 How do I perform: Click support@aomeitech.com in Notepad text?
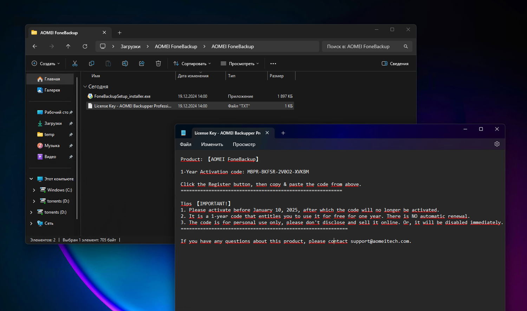[x=380, y=241]
